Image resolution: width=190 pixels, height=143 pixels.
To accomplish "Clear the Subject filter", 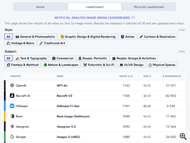I will click(x=182, y=51).
